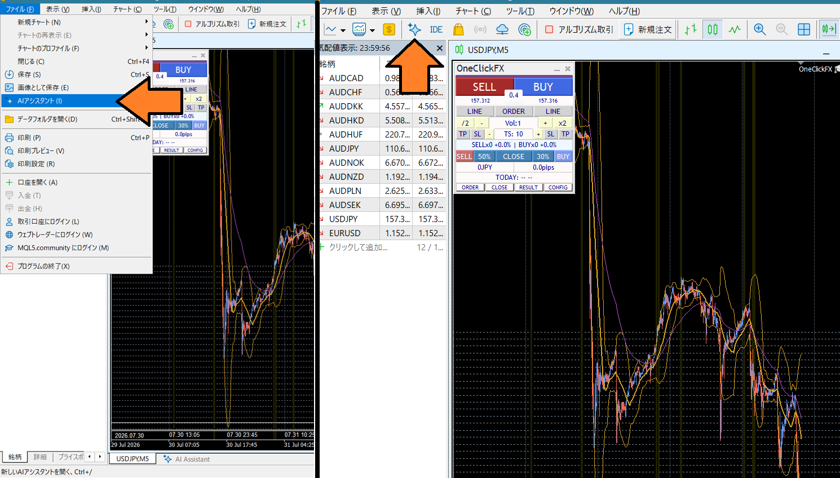Select the USDJPY row in the market watch
This screenshot has width=840, height=478.
tap(382, 219)
